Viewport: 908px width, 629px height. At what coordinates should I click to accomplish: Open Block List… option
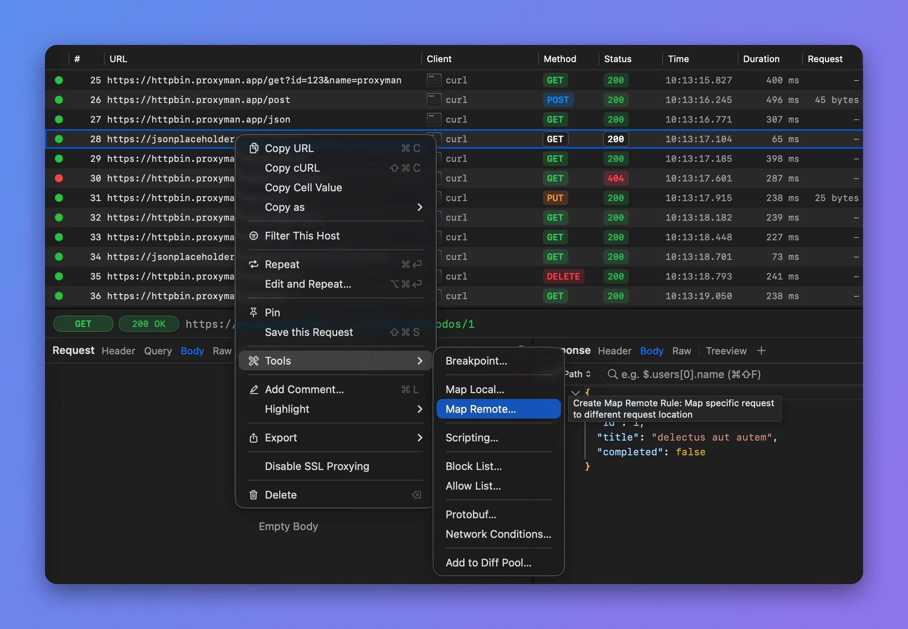498,466
